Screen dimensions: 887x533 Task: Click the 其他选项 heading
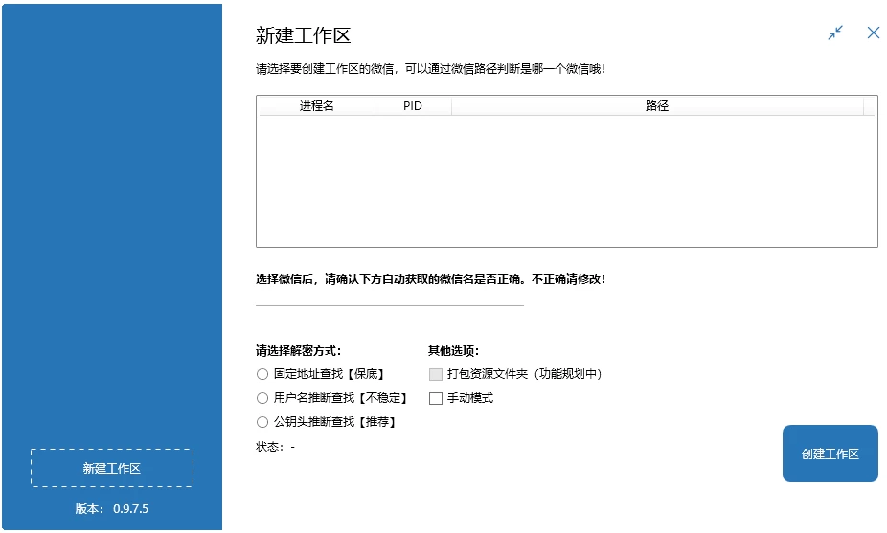[x=453, y=350]
